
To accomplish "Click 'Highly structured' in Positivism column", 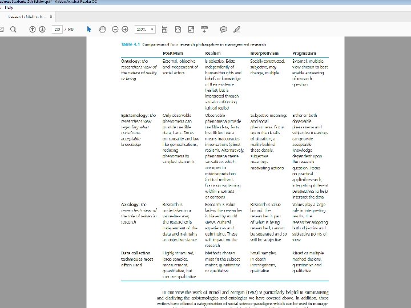I will (x=178, y=253).
